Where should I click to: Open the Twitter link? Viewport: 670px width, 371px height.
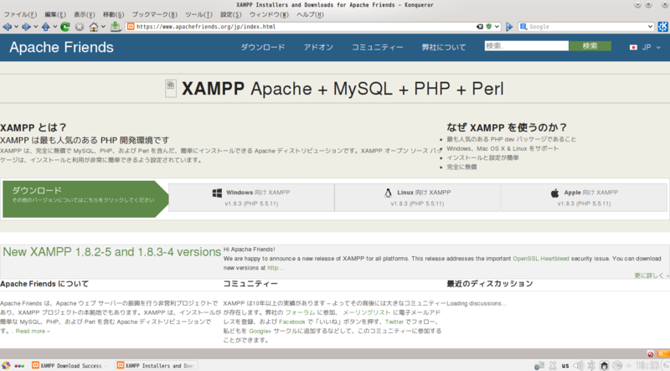click(x=394, y=322)
